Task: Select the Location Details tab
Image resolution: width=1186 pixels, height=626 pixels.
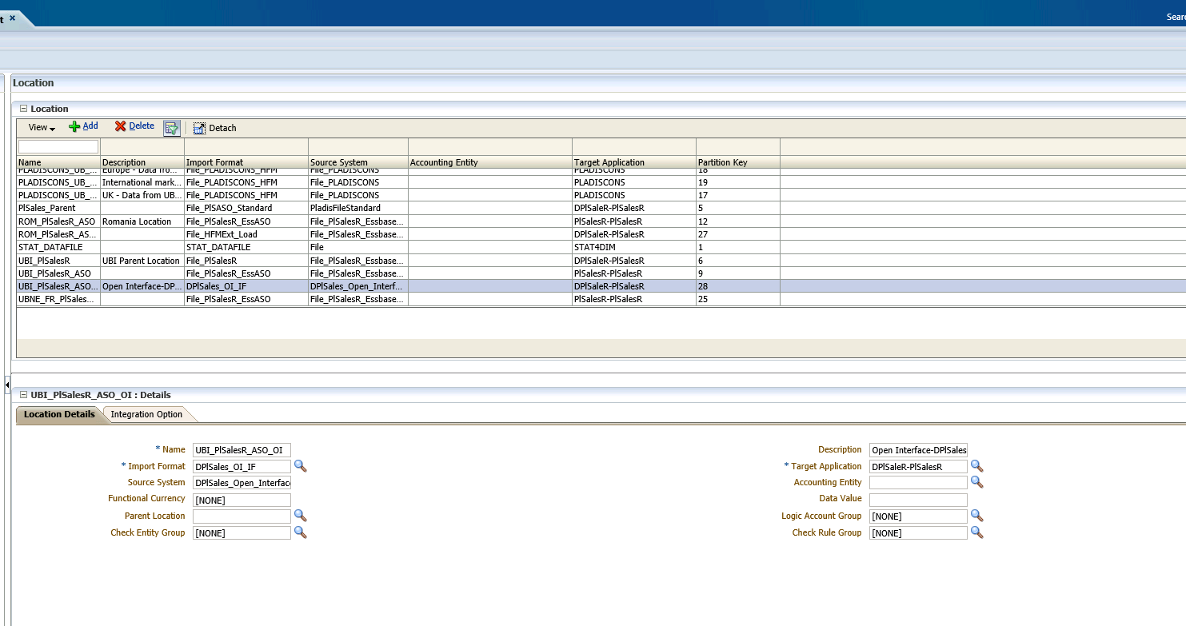Action: 58,414
